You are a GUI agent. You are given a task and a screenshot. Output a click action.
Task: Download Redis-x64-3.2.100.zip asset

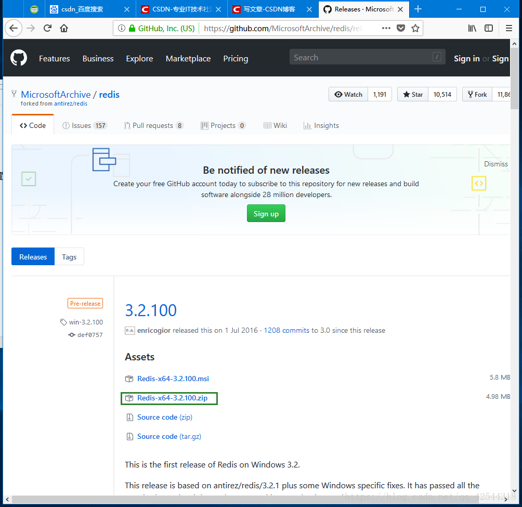pyautogui.click(x=173, y=398)
